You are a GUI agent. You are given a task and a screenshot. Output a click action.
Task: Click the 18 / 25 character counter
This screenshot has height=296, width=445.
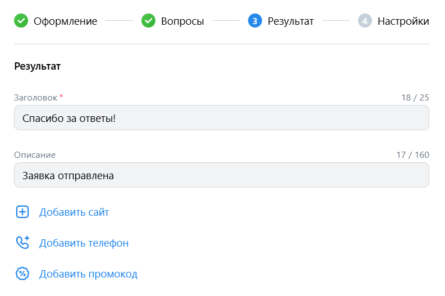click(x=415, y=98)
